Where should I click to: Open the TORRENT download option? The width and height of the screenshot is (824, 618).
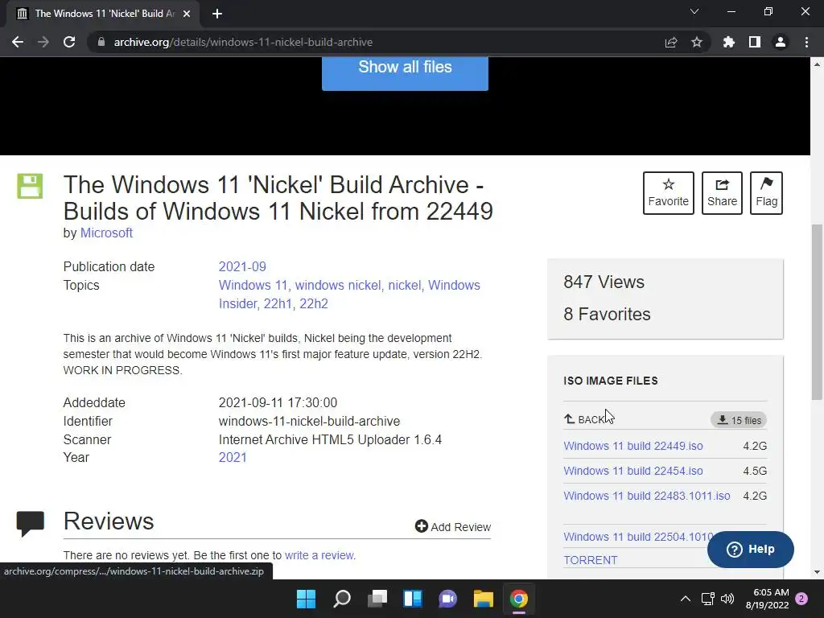(590, 560)
